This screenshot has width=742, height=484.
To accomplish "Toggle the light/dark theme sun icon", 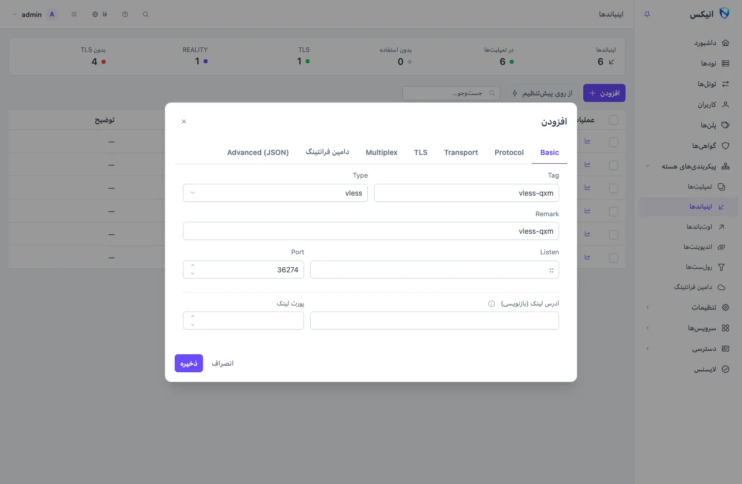I will point(74,14).
